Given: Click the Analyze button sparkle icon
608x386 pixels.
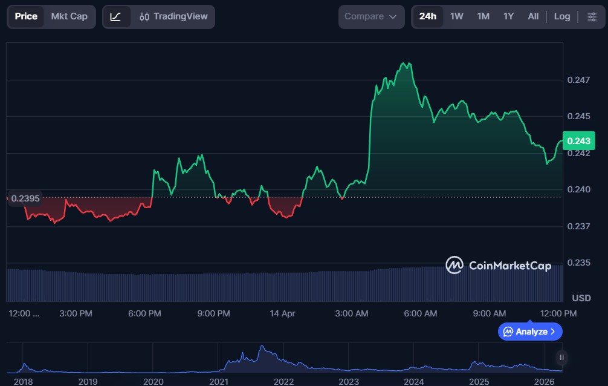Looking at the screenshot, I should 508,332.
